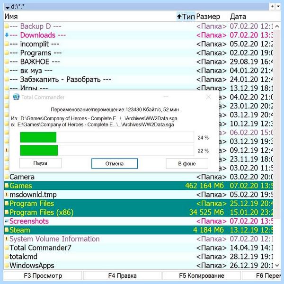Click the Забэкапить - Разобрать folder icon
The image size is (284, 284).
[7, 80]
